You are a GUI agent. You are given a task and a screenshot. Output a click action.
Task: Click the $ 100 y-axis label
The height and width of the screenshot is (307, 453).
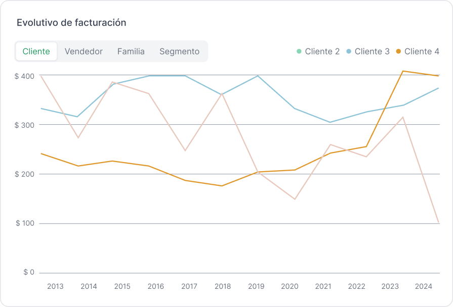coord(24,223)
